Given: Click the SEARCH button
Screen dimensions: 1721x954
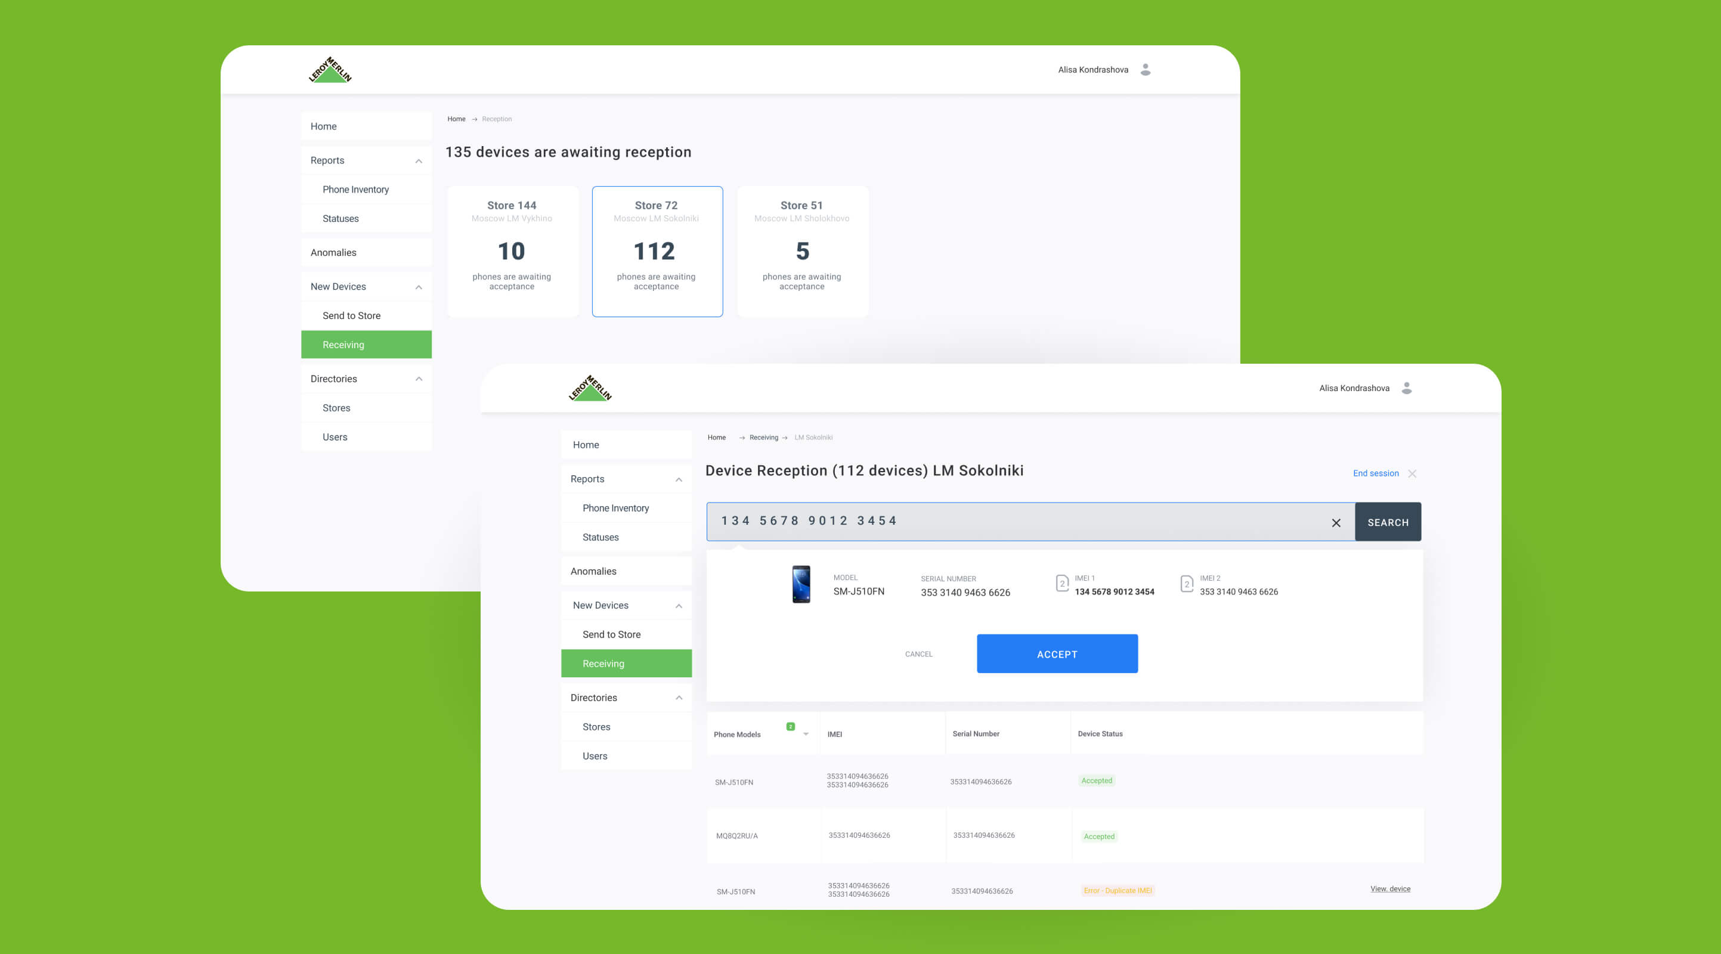Looking at the screenshot, I should [1388, 522].
